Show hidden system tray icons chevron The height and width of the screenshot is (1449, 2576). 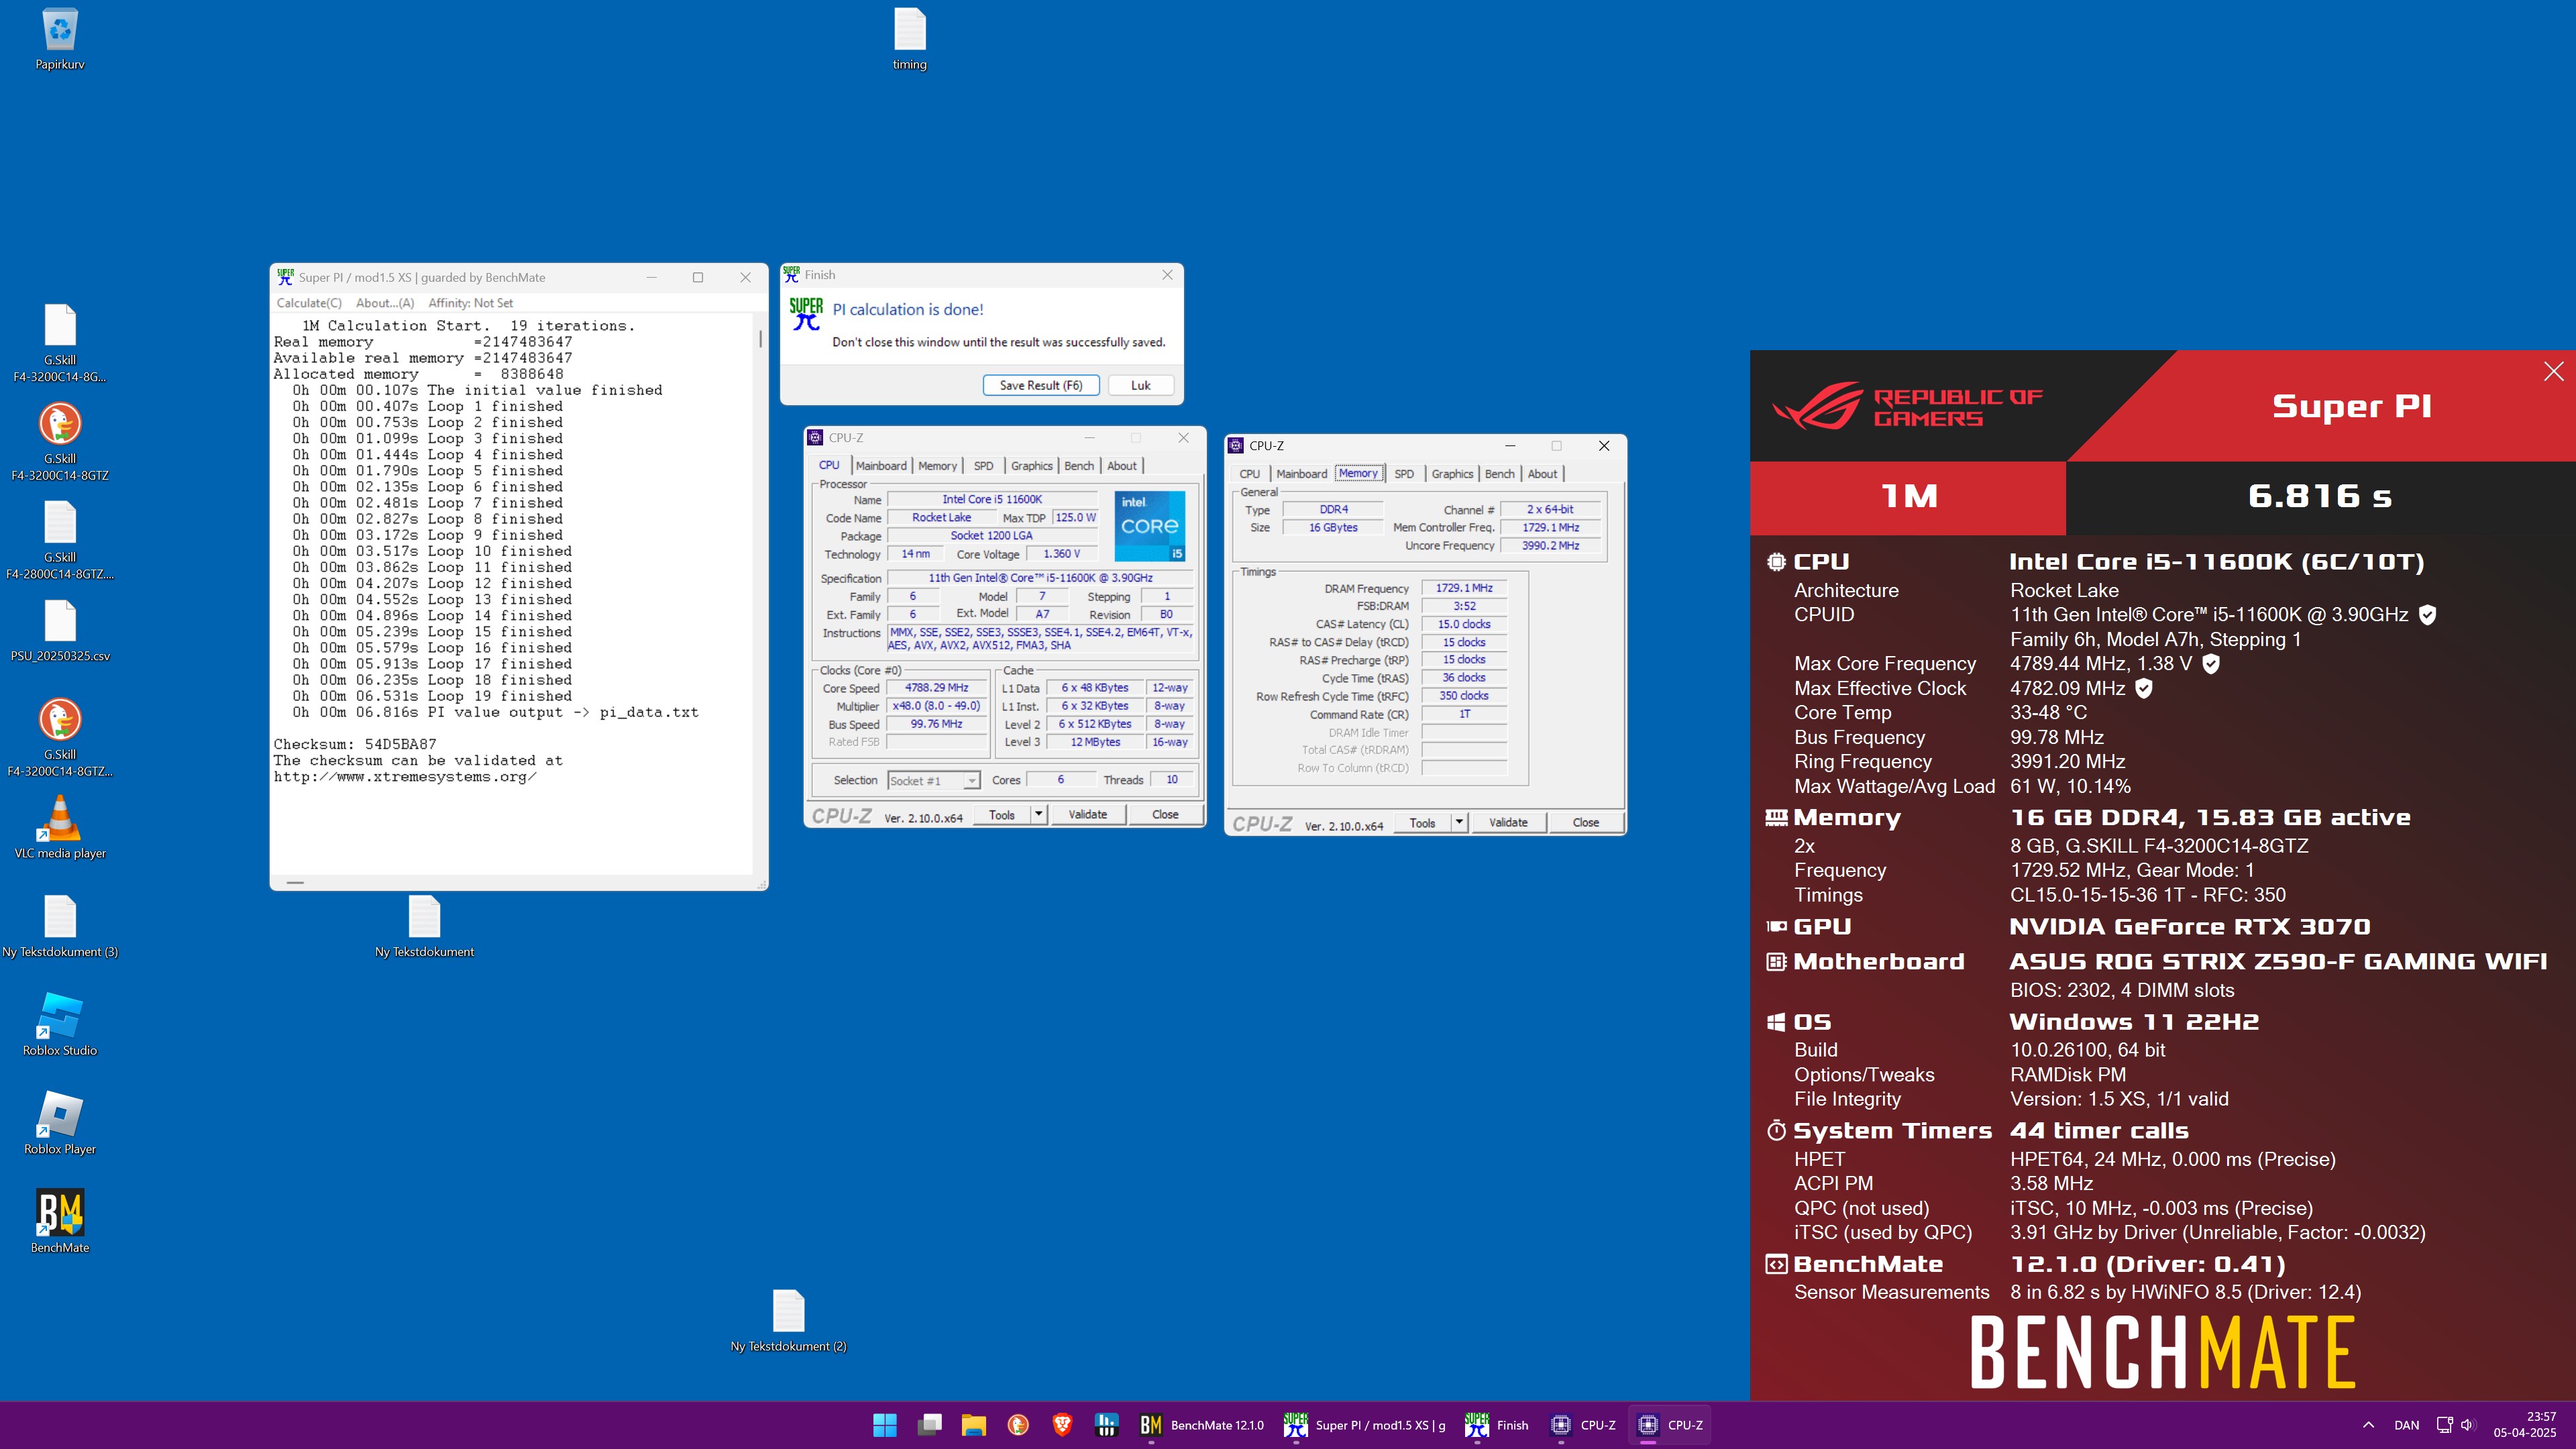pyautogui.click(x=2368, y=1425)
